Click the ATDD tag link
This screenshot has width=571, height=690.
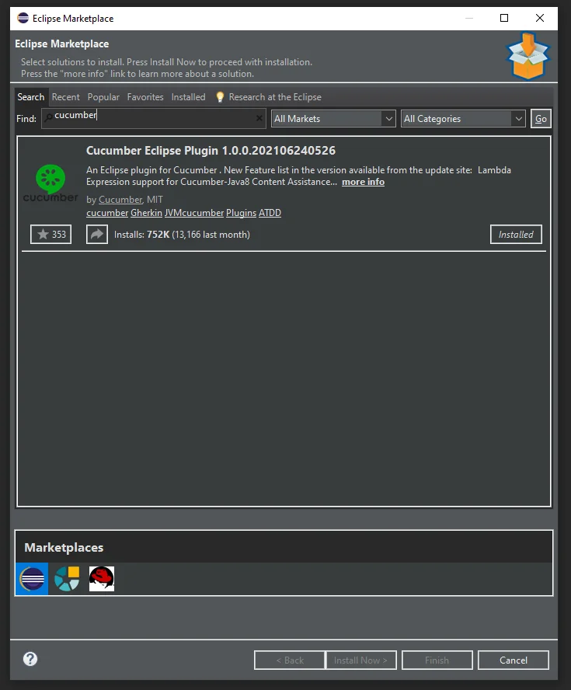(x=270, y=213)
